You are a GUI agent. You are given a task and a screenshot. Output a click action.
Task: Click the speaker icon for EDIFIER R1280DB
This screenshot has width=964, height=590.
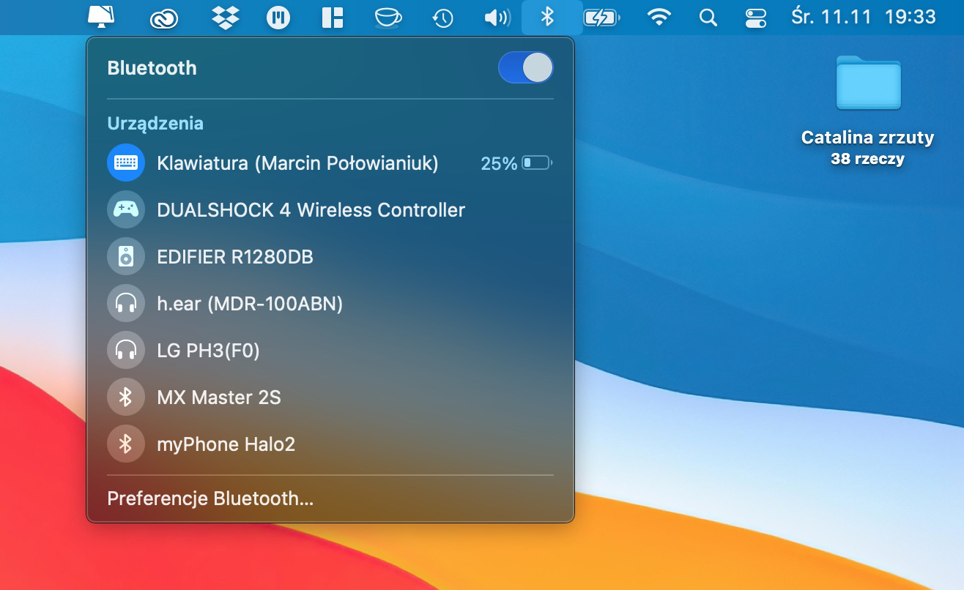(126, 256)
